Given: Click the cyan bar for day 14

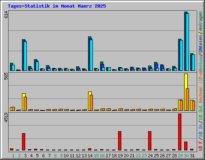Looking at the screenshot, I should [91, 55].
